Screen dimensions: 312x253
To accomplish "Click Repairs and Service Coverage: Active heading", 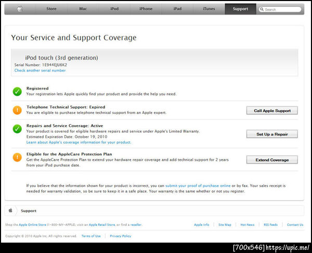I will click(64, 126).
